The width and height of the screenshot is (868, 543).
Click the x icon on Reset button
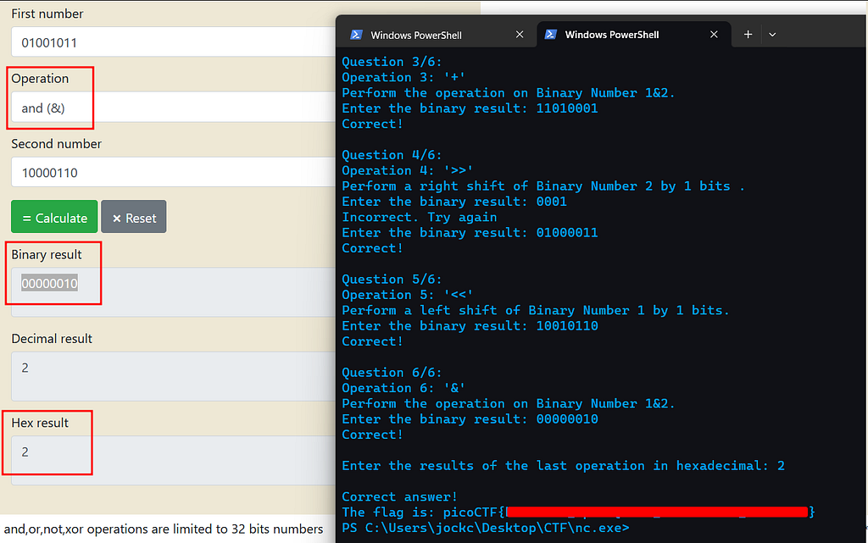click(x=117, y=219)
